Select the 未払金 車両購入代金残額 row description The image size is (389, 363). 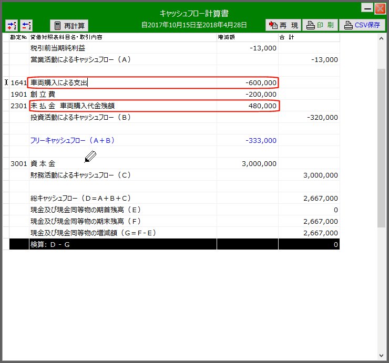pyautogui.click(x=122, y=106)
